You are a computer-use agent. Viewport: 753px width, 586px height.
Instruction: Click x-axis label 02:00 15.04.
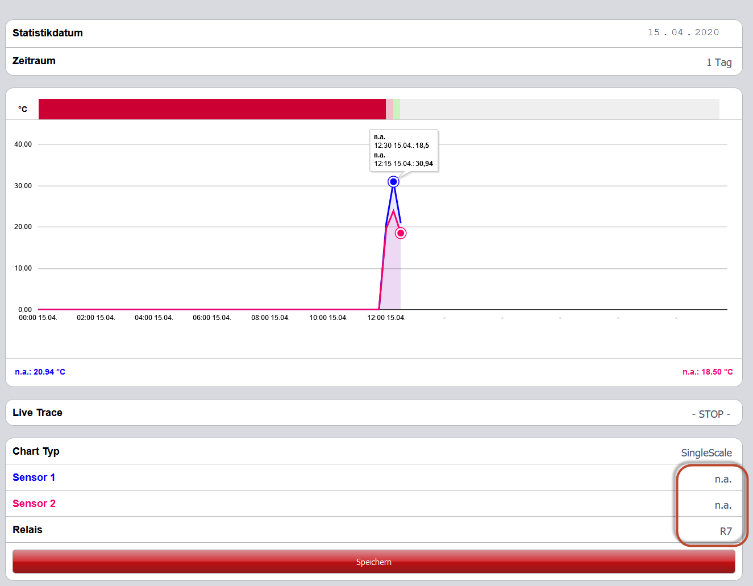tap(96, 318)
